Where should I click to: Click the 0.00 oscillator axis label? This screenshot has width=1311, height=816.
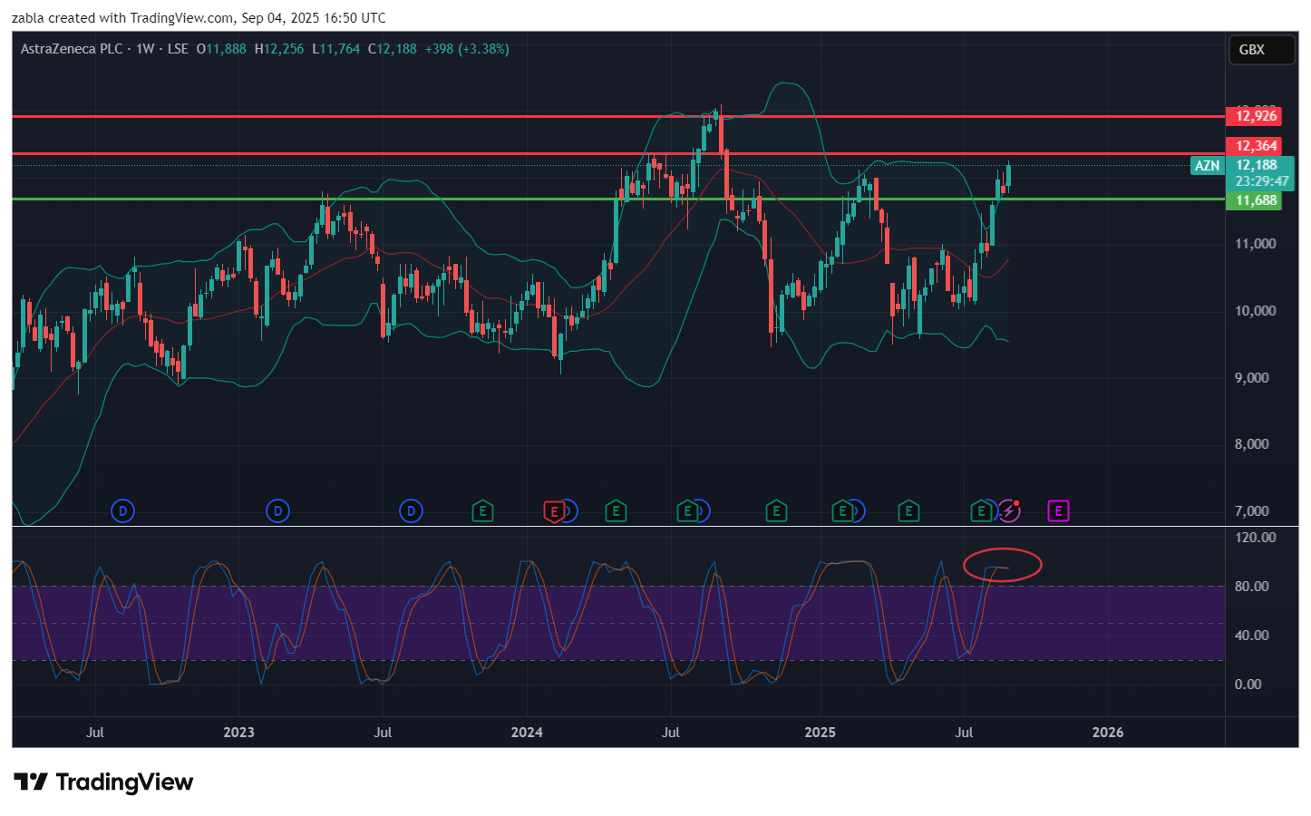point(1248,684)
